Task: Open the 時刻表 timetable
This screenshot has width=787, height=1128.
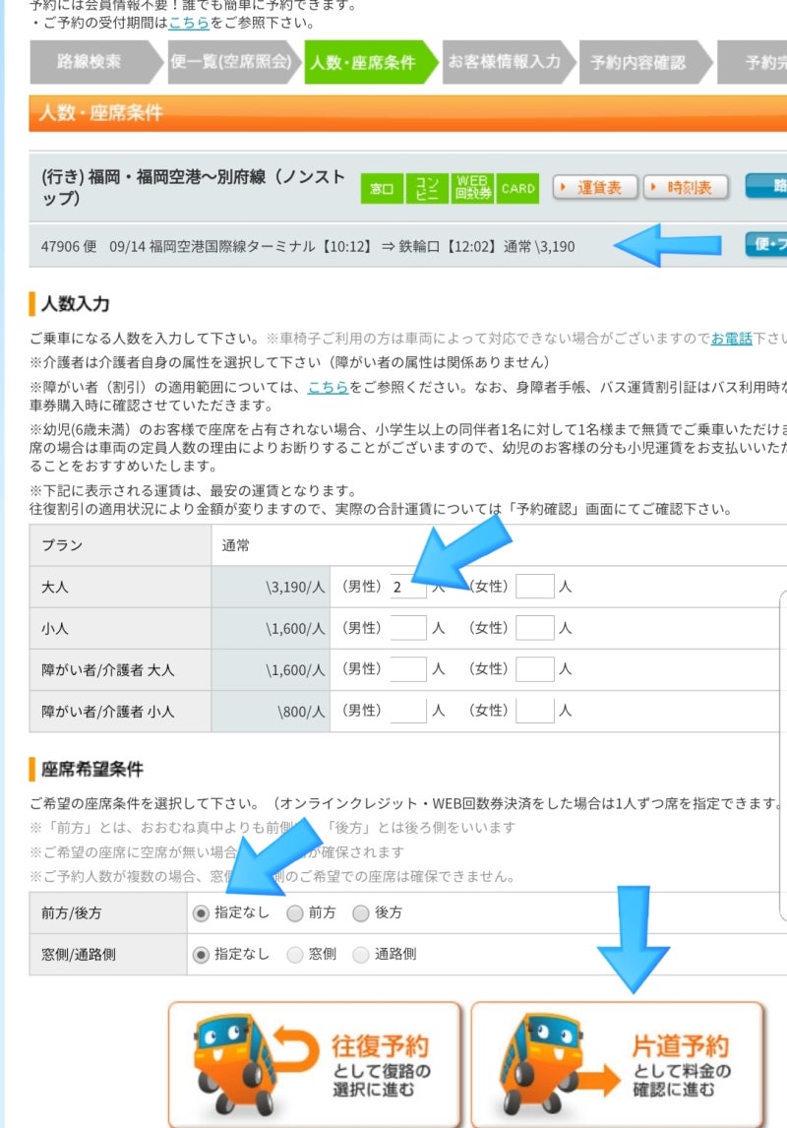Action: pos(686,188)
